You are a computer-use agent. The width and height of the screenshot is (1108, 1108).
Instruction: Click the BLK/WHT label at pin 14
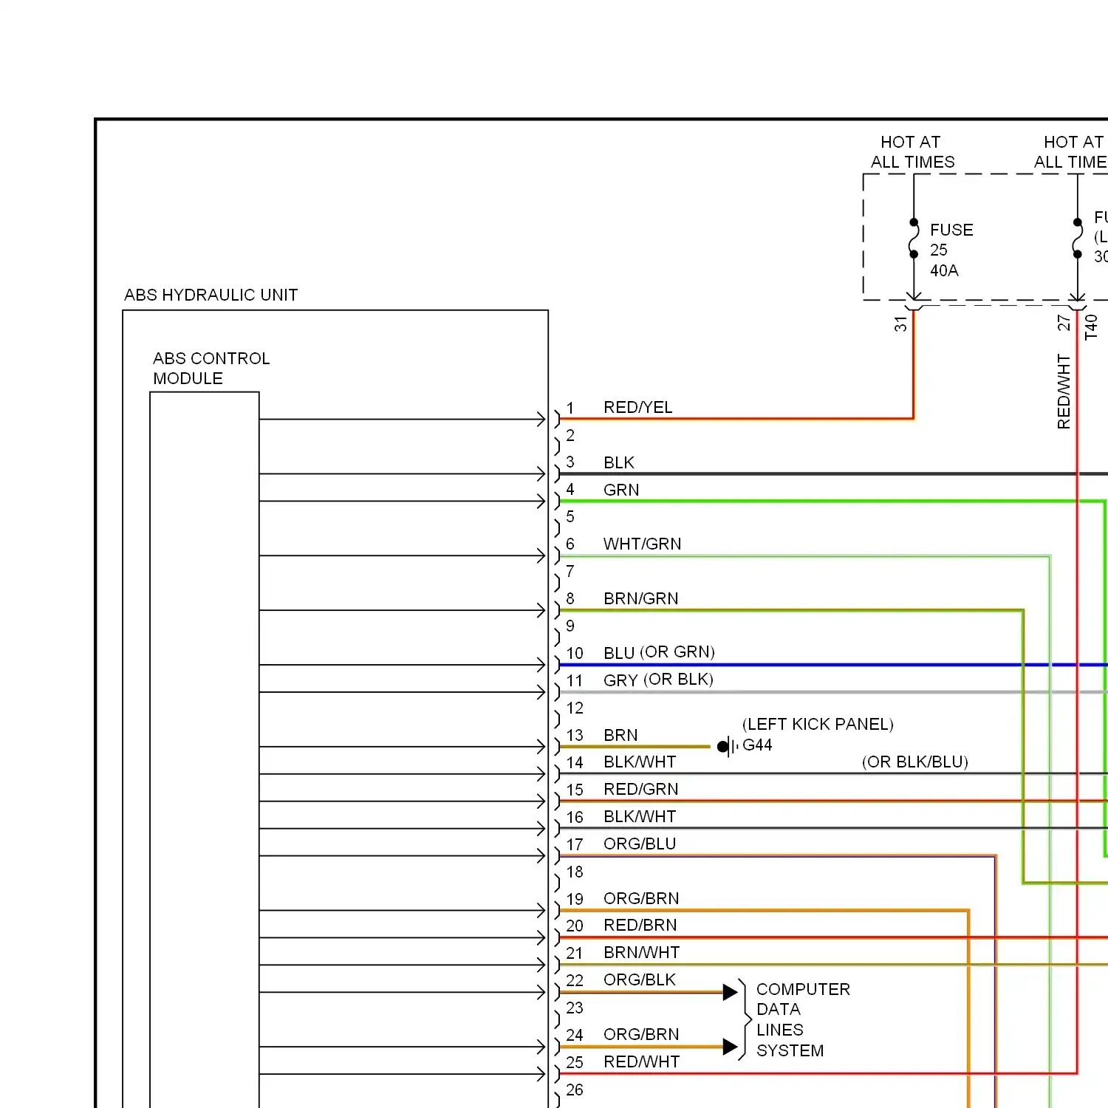pyautogui.click(x=640, y=762)
